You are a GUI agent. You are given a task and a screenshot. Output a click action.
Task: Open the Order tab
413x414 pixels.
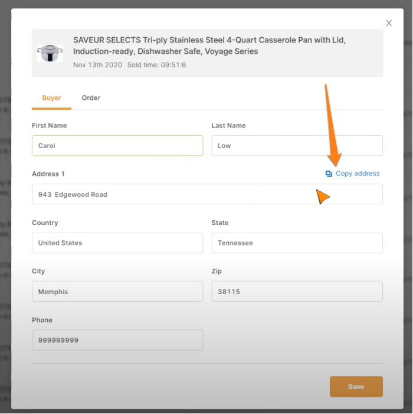91,98
